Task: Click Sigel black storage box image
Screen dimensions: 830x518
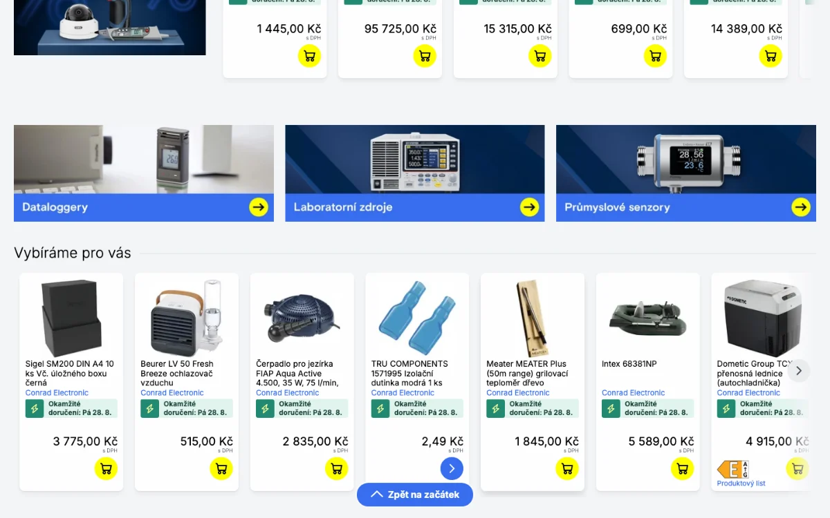Action: tap(71, 318)
